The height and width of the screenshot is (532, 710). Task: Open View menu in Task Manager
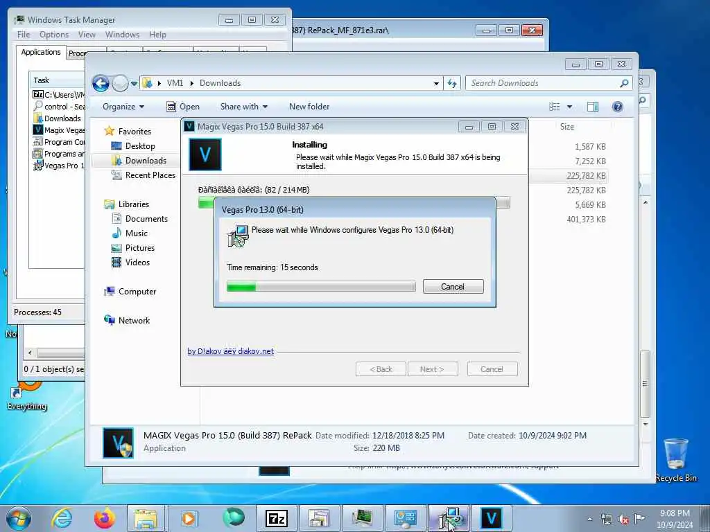87,35
